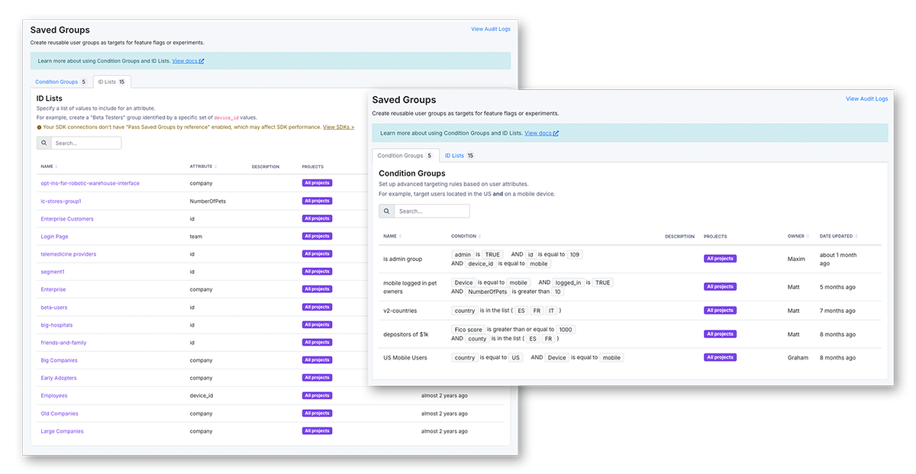
Task: Click 'logged_in' condition chip in pet owners row
Action: pos(568,282)
